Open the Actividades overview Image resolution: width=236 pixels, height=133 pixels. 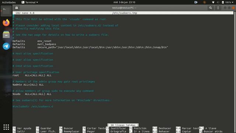9,2
